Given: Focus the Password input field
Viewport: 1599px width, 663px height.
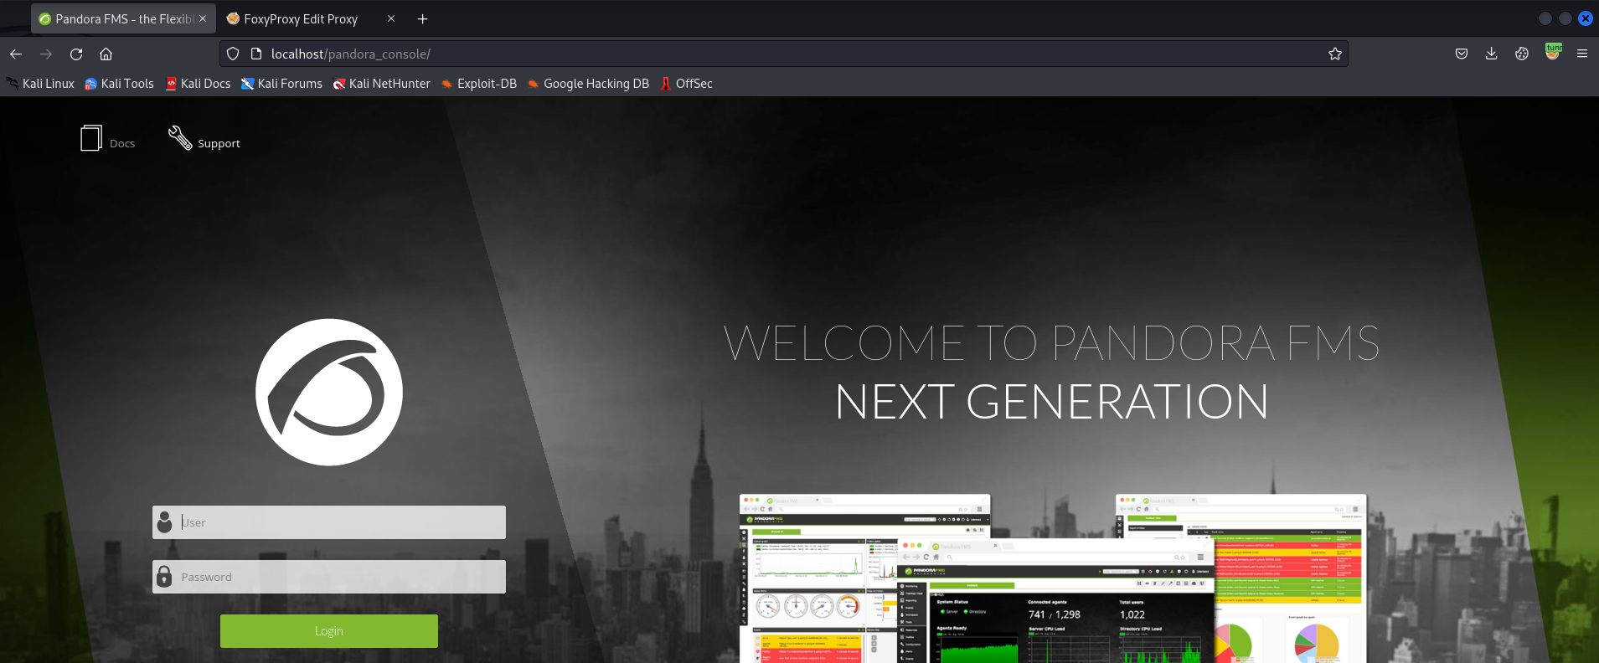Looking at the screenshot, I should pos(329,577).
